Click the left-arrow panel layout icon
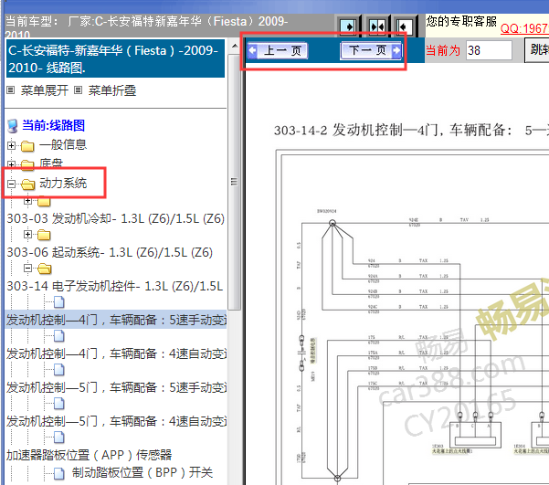 coord(405,26)
